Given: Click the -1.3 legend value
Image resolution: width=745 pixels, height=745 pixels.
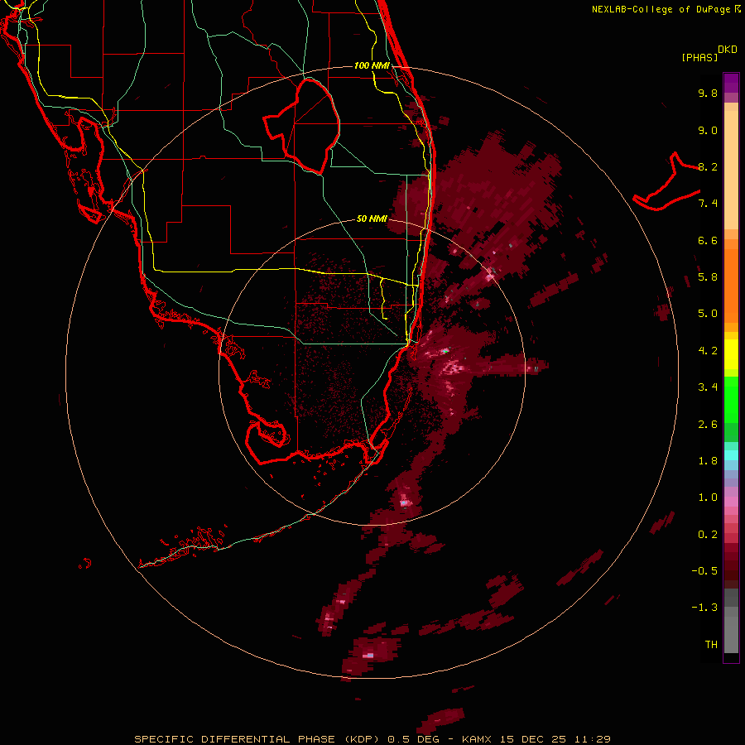Looking at the screenshot, I should [x=704, y=608].
